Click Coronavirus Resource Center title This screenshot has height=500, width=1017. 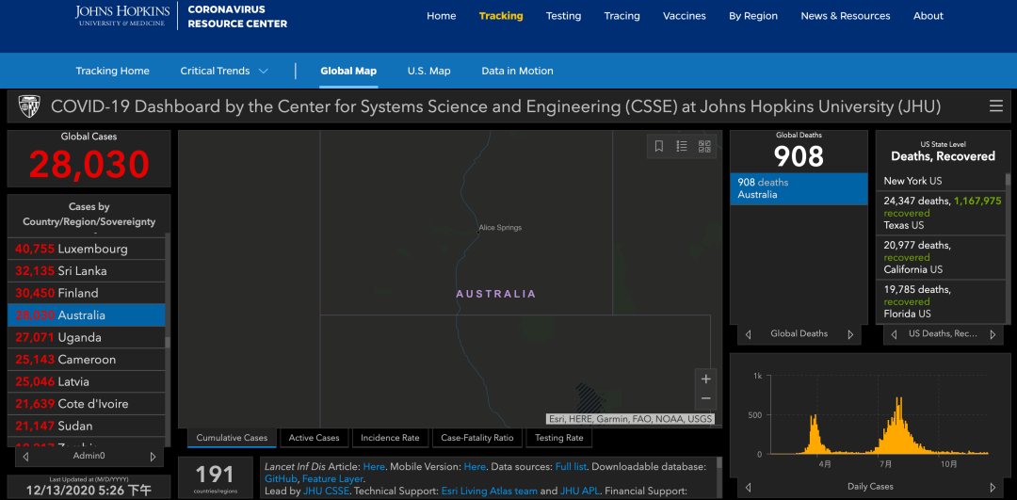pyautogui.click(x=236, y=18)
